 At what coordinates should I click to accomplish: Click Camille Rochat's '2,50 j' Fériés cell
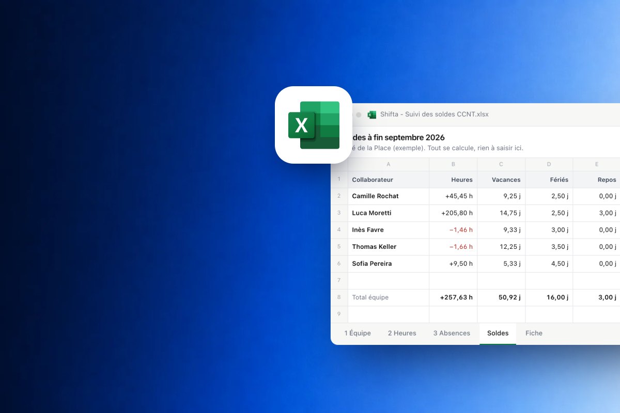[x=549, y=196]
